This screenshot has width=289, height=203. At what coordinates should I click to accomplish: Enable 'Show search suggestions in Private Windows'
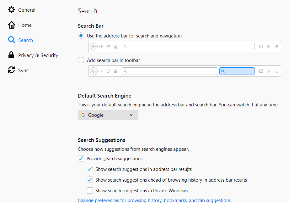(x=90, y=190)
